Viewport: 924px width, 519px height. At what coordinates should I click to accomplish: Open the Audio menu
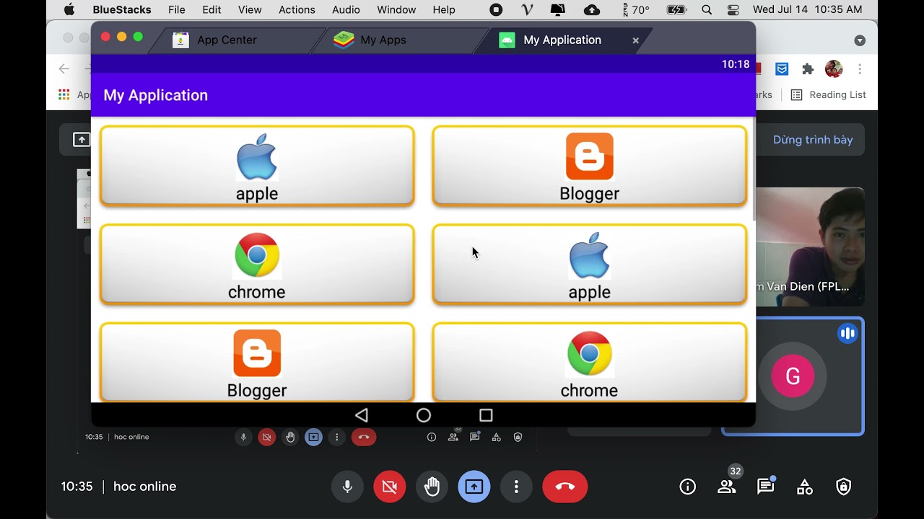pos(346,9)
